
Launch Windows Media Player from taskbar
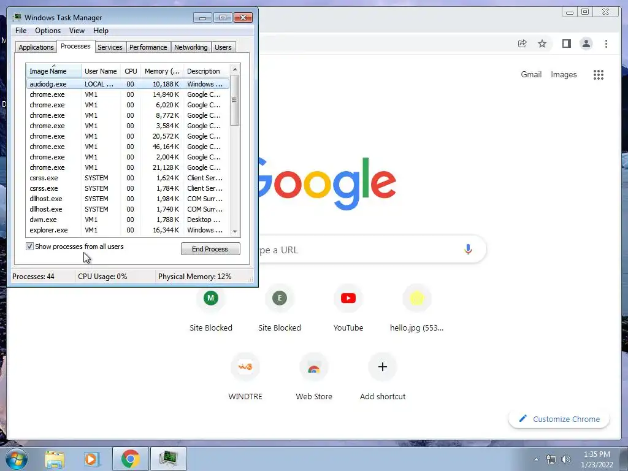point(91,459)
